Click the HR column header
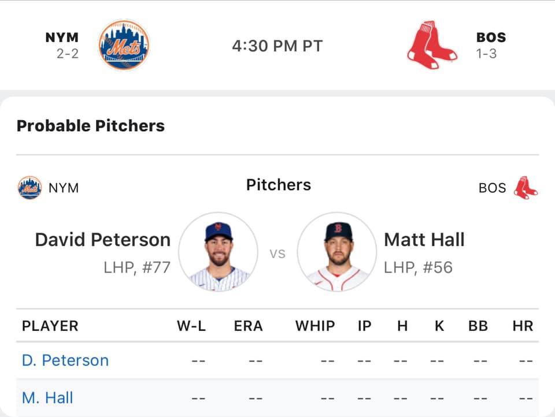The width and height of the screenshot is (555, 417). (523, 326)
